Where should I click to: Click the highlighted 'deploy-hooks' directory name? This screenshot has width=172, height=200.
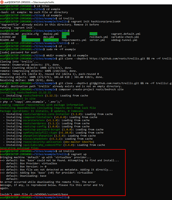(31, 40)
